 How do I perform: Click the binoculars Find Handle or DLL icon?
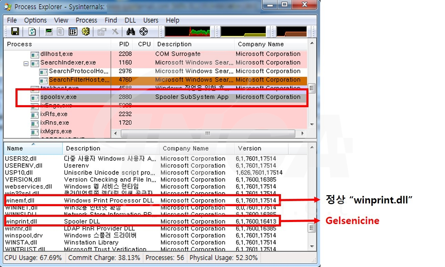131,32
